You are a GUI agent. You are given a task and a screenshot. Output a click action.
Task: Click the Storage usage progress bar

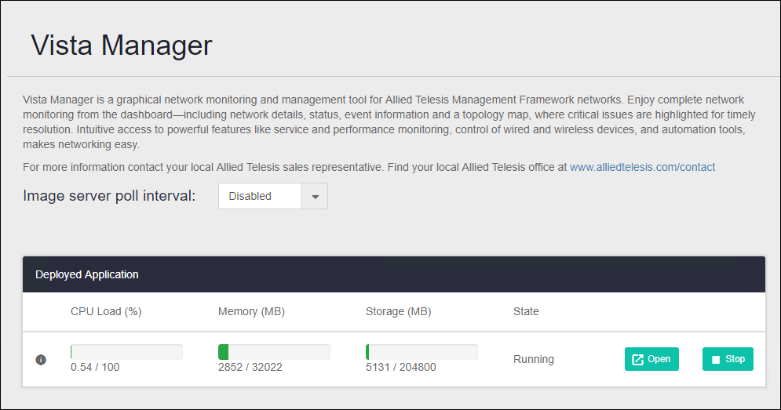(422, 352)
